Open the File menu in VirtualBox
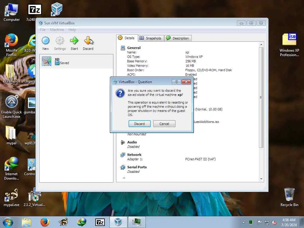Viewport: 304px width, 228px height. 43,30
